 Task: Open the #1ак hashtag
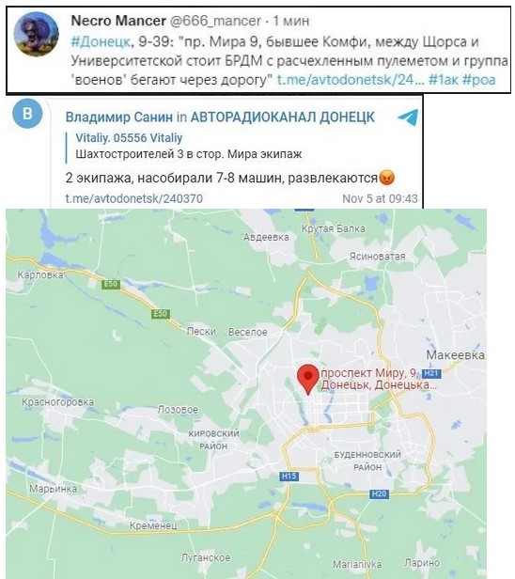point(444,79)
